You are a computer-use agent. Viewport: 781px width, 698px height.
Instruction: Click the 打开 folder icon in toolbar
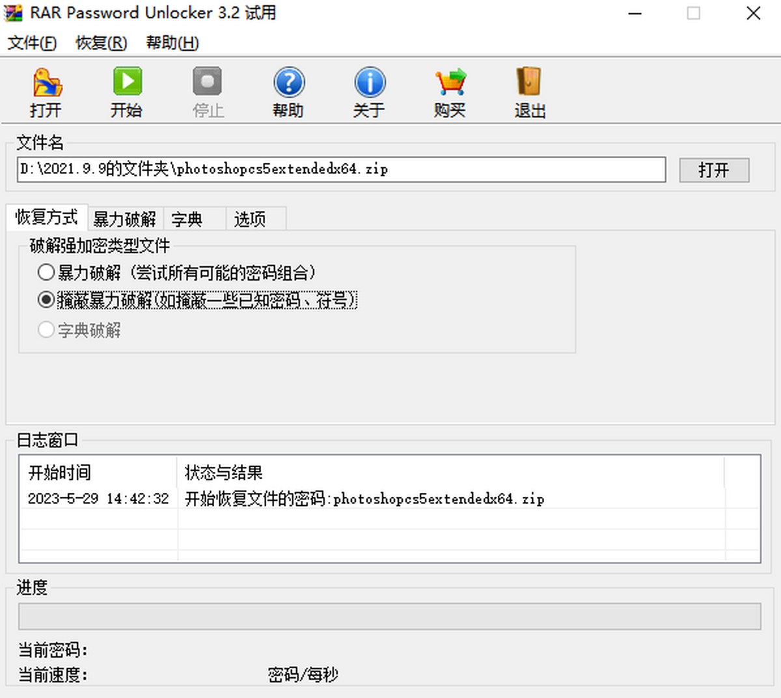47,83
